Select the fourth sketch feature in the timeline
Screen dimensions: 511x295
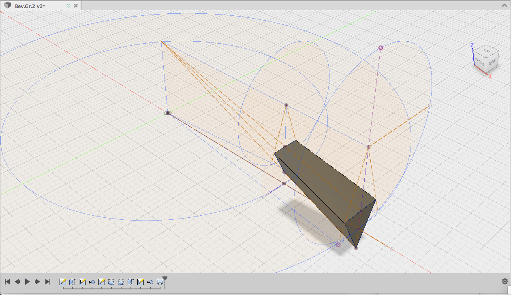141,282
